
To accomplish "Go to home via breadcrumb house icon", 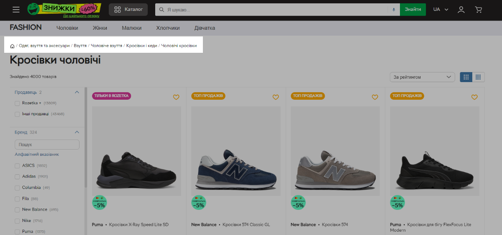I will point(12,46).
